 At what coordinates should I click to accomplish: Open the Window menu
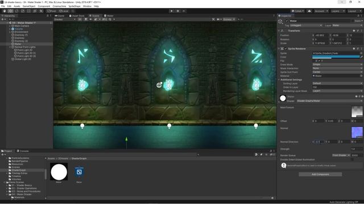[87, 6]
